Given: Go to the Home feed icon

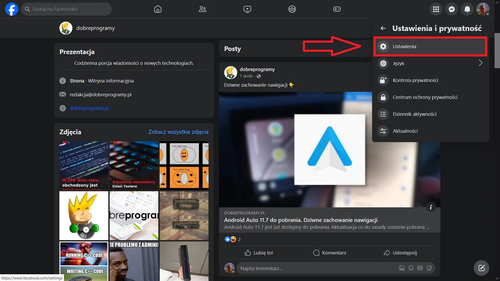Looking at the screenshot, I should click(158, 9).
